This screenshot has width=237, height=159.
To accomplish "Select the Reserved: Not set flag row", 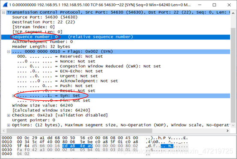I will (x=60, y=56).
